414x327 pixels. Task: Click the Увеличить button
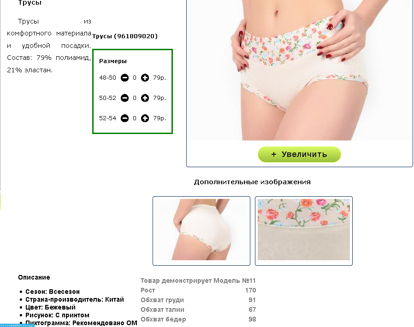299,154
